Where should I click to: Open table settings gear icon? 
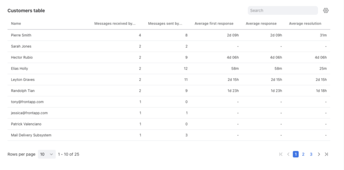pyautogui.click(x=326, y=11)
